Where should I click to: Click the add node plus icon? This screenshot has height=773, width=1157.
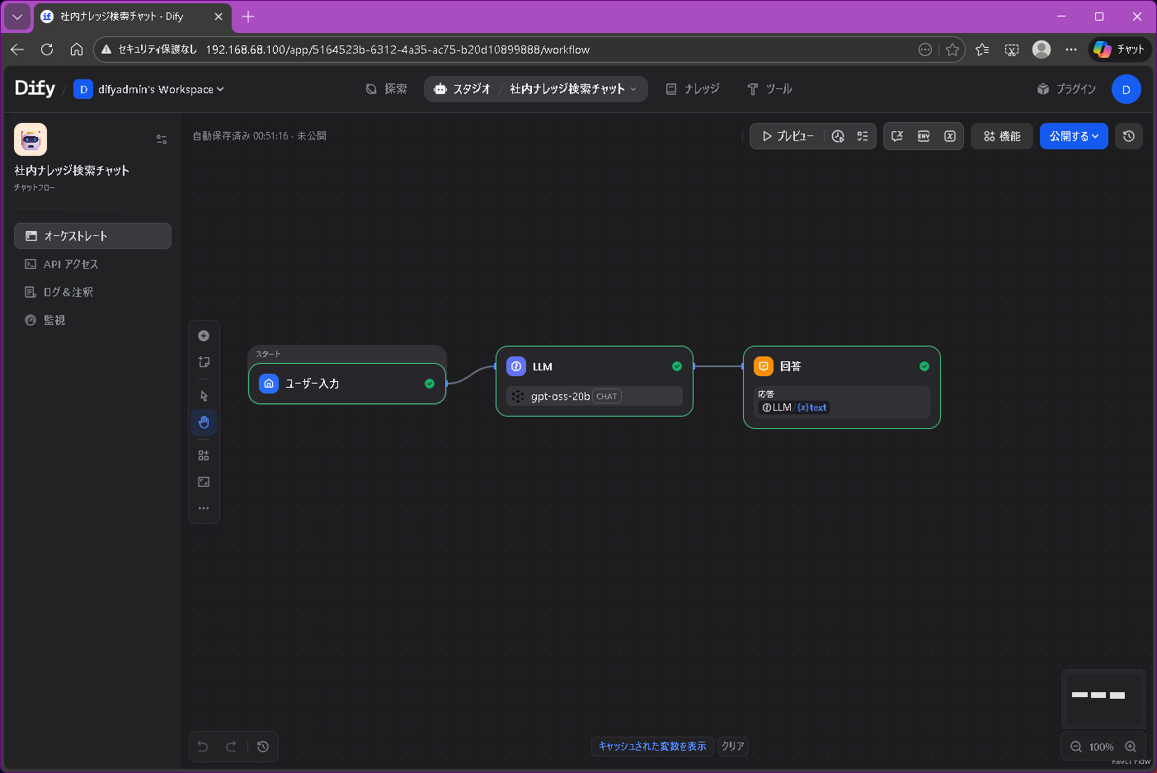[x=204, y=336]
